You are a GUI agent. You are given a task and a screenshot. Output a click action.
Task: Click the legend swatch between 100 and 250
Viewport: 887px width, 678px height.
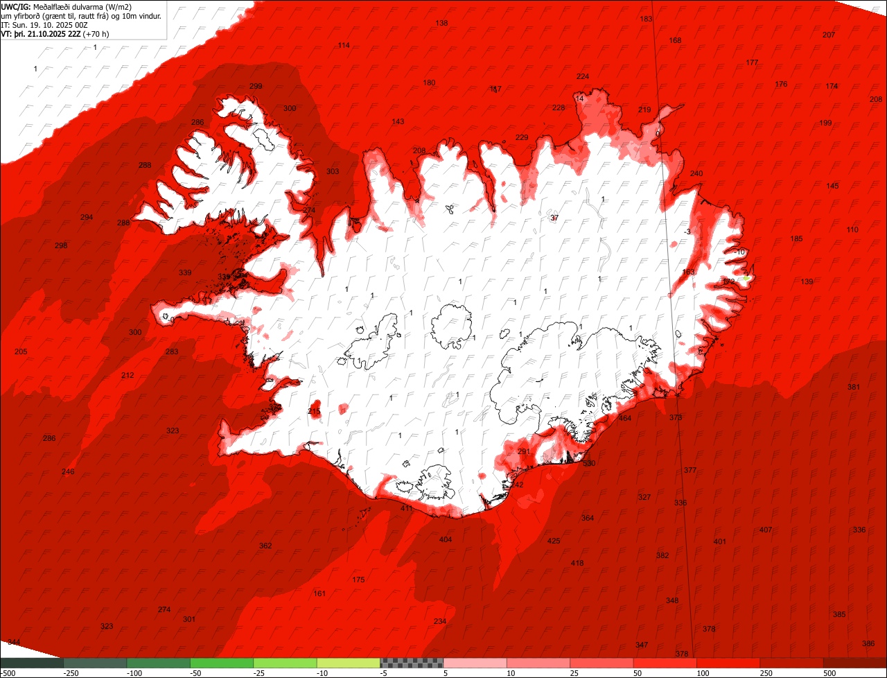pyautogui.click(x=728, y=663)
